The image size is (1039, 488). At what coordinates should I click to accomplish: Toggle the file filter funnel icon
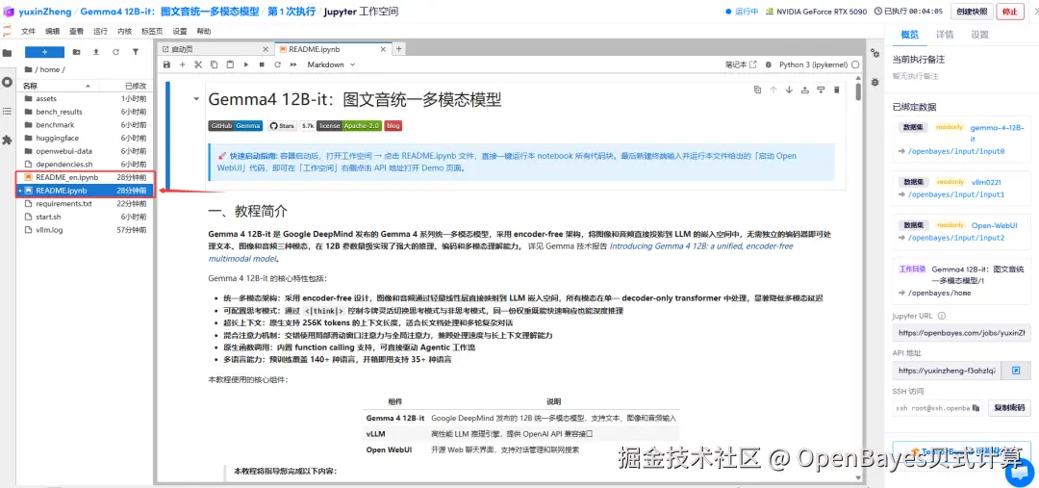[136, 52]
